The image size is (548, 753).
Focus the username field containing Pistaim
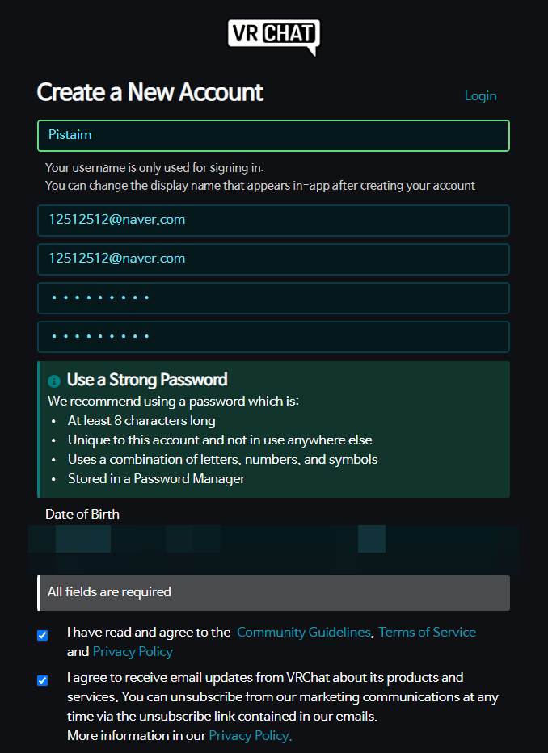click(x=273, y=136)
